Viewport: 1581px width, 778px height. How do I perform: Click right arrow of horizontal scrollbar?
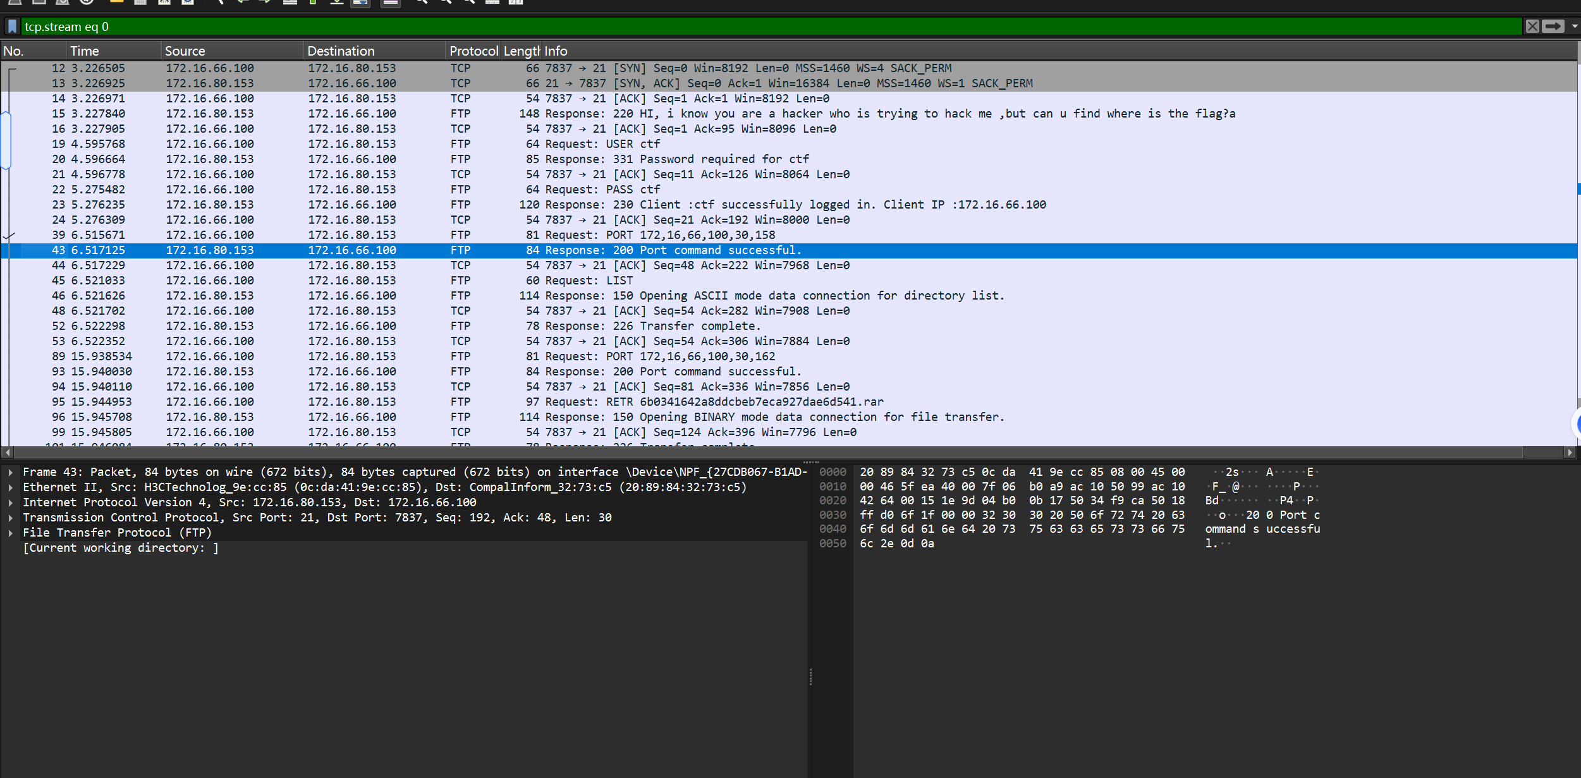tap(1569, 453)
